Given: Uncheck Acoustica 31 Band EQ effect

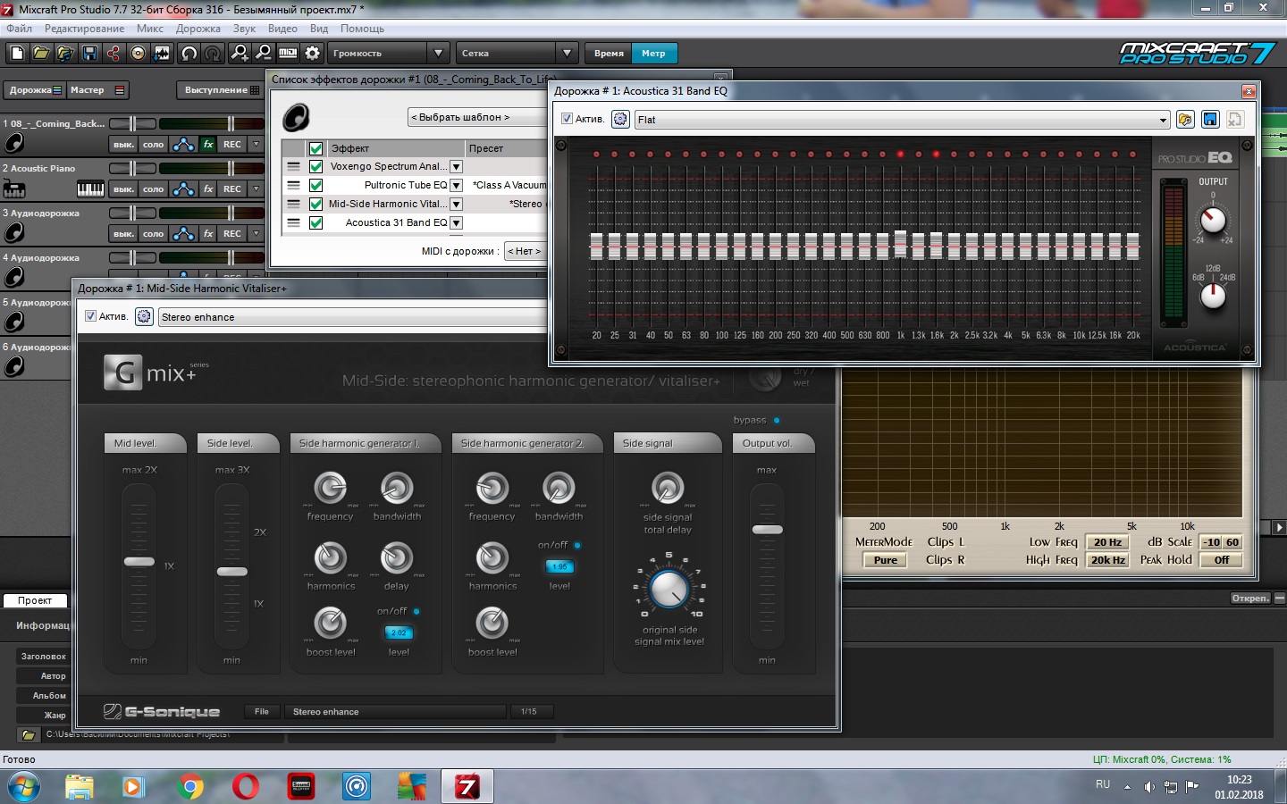Looking at the screenshot, I should point(315,222).
